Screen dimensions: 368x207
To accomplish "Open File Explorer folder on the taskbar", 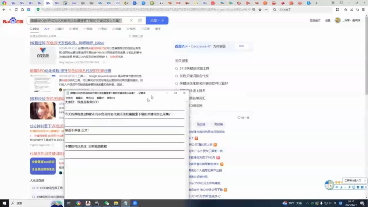I will (x=116, y=203).
